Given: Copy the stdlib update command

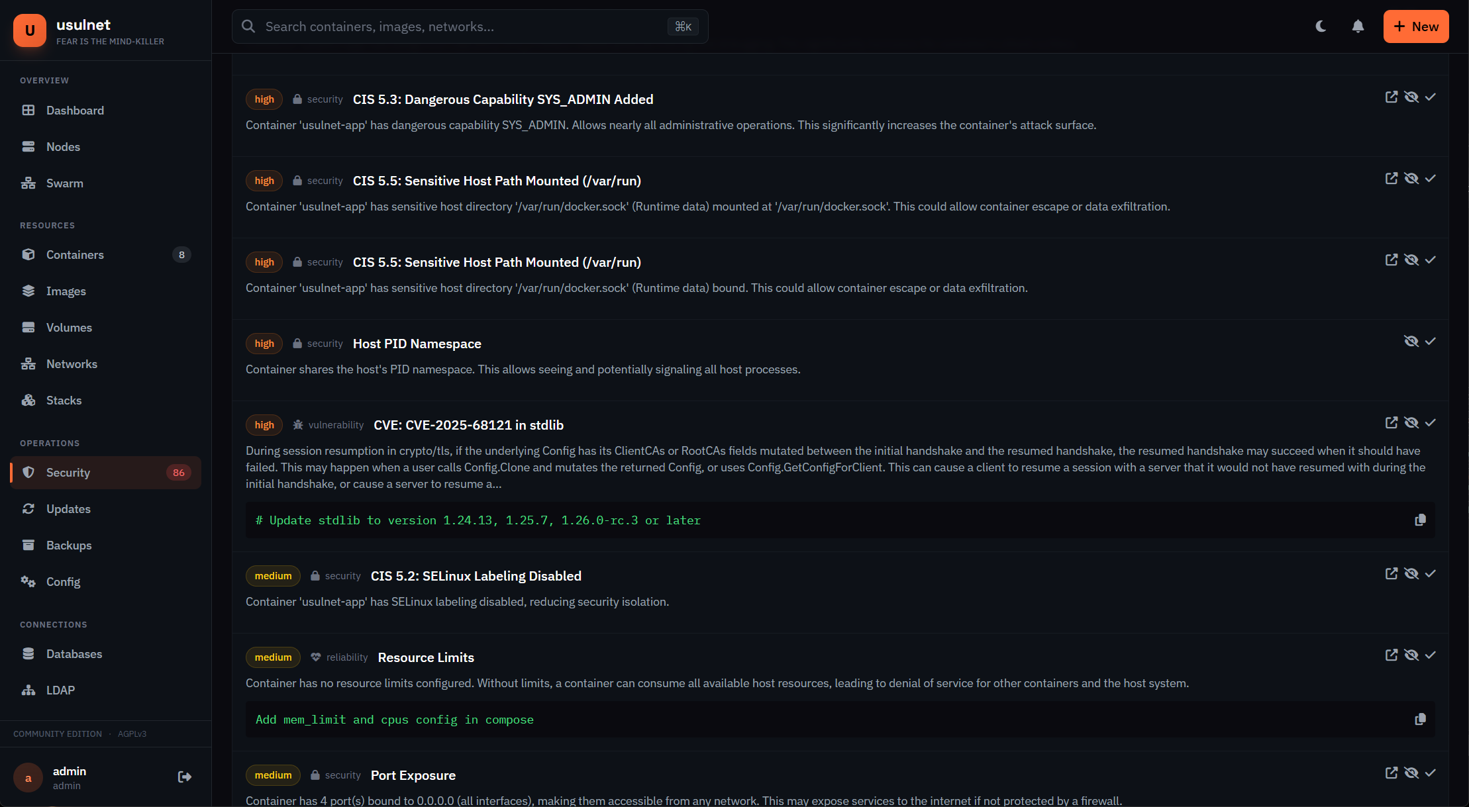Looking at the screenshot, I should (x=1420, y=520).
